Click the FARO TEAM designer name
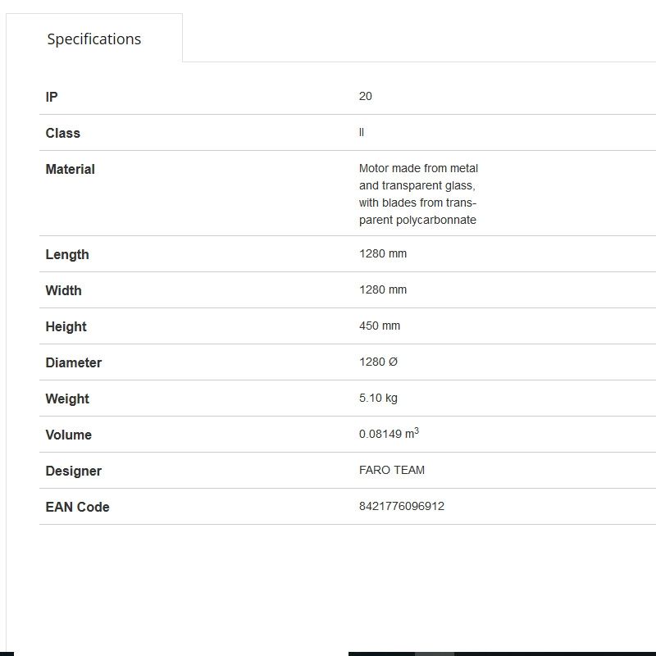Viewport: 656px width, 656px height. click(x=392, y=470)
